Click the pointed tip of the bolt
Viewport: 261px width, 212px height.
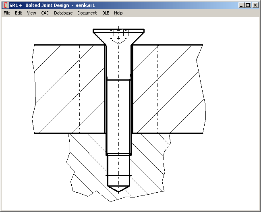tap(118, 189)
